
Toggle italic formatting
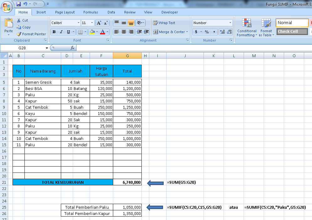coord(61,32)
